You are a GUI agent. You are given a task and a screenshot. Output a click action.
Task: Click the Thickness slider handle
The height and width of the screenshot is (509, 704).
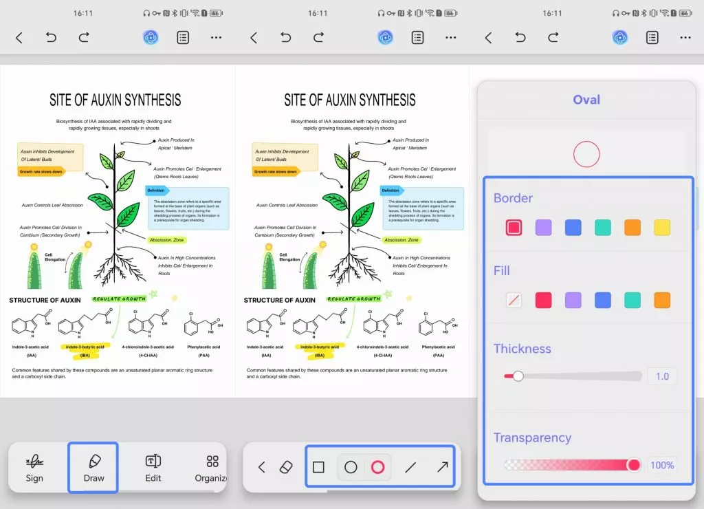tap(518, 376)
